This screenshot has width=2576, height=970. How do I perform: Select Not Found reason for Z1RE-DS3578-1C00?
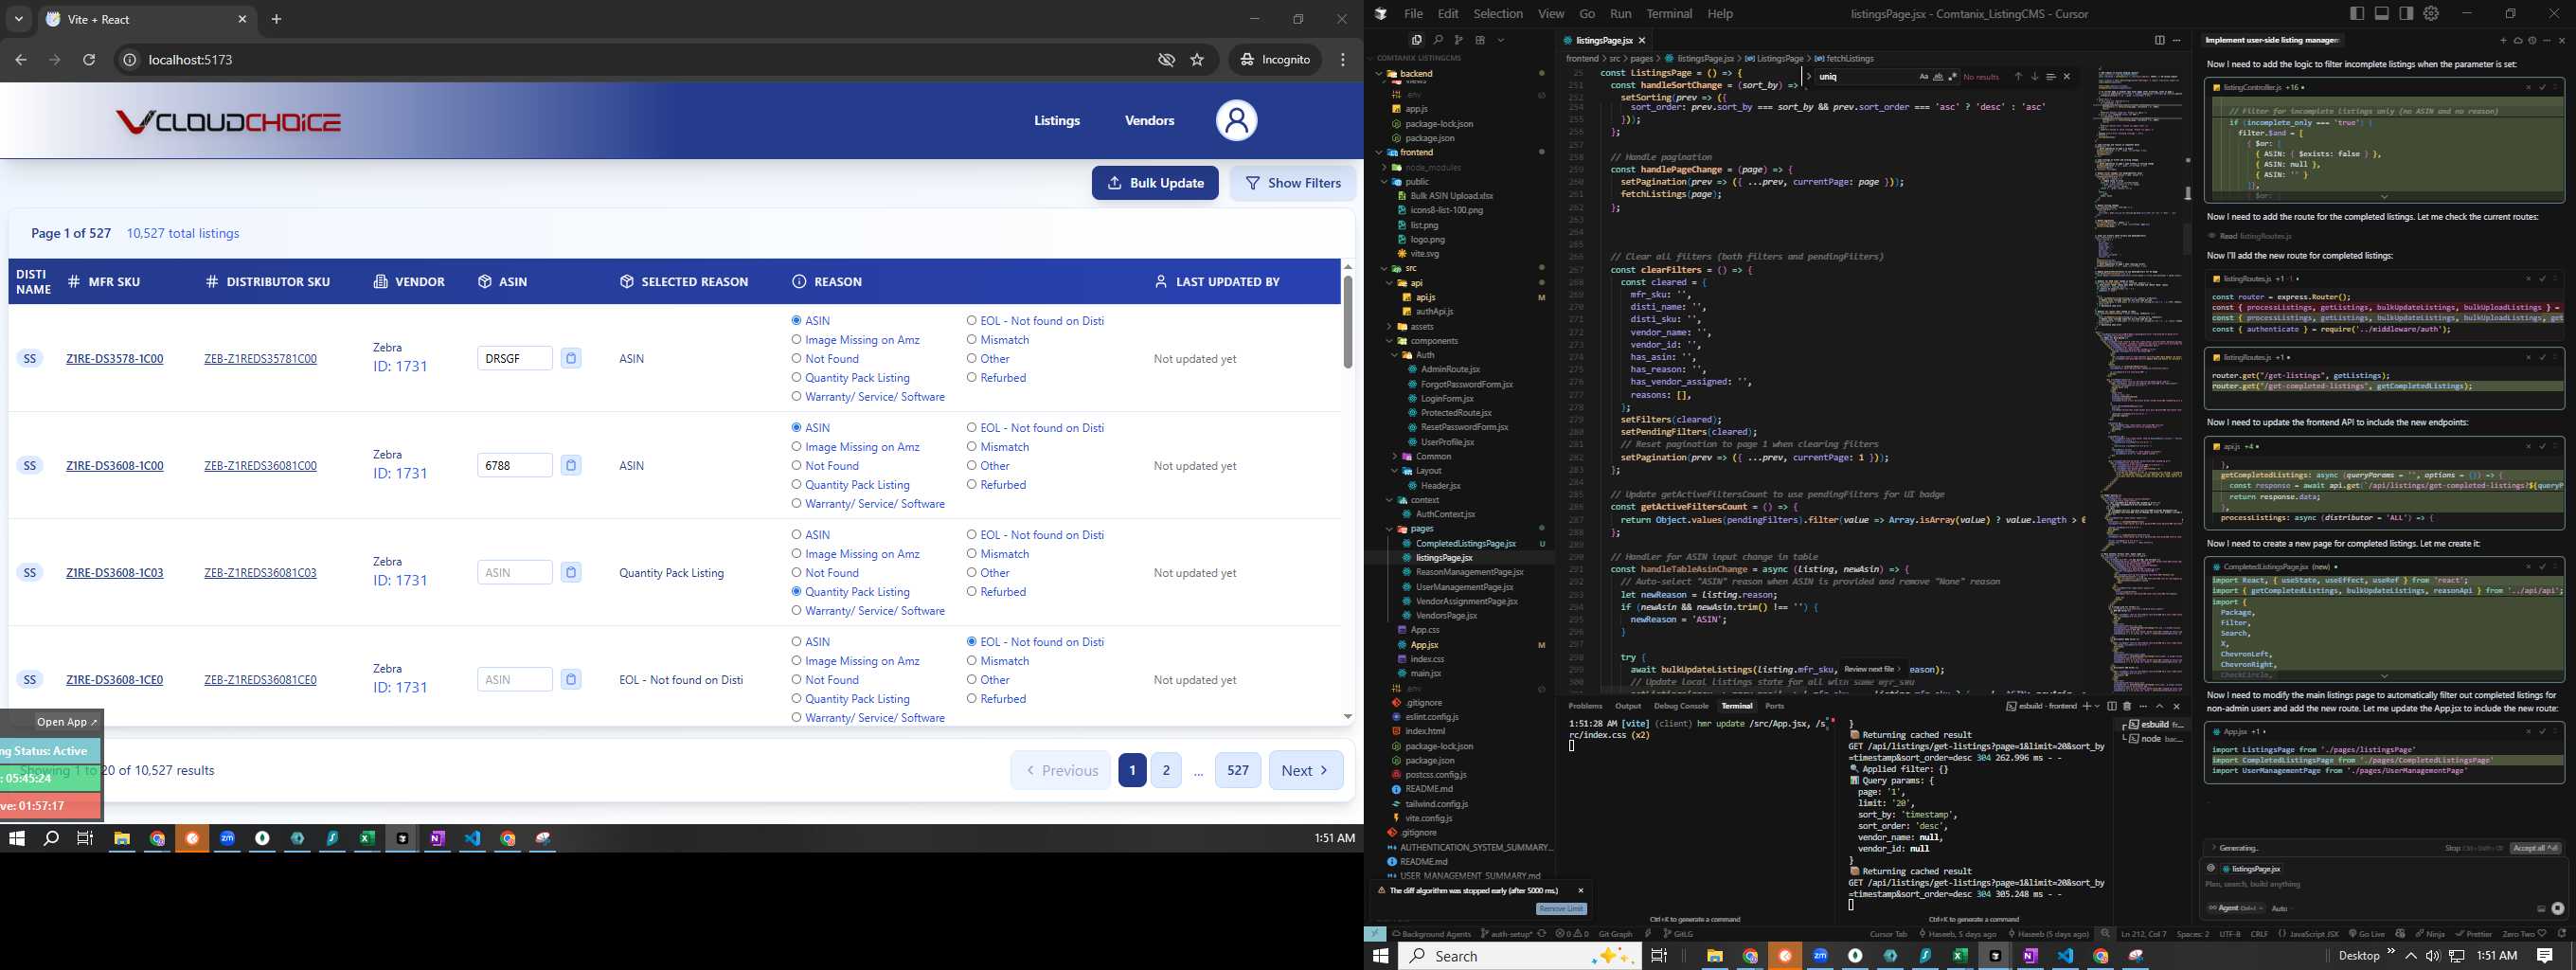coord(797,359)
